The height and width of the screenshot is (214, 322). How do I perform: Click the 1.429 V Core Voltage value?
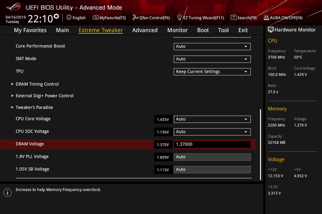[x=300, y=74]
